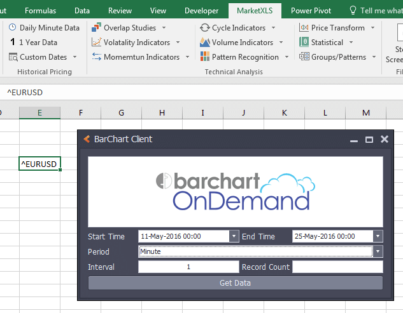Click the Custom Dates calendar icon
The image size is (403, 313).
(13, 57)
